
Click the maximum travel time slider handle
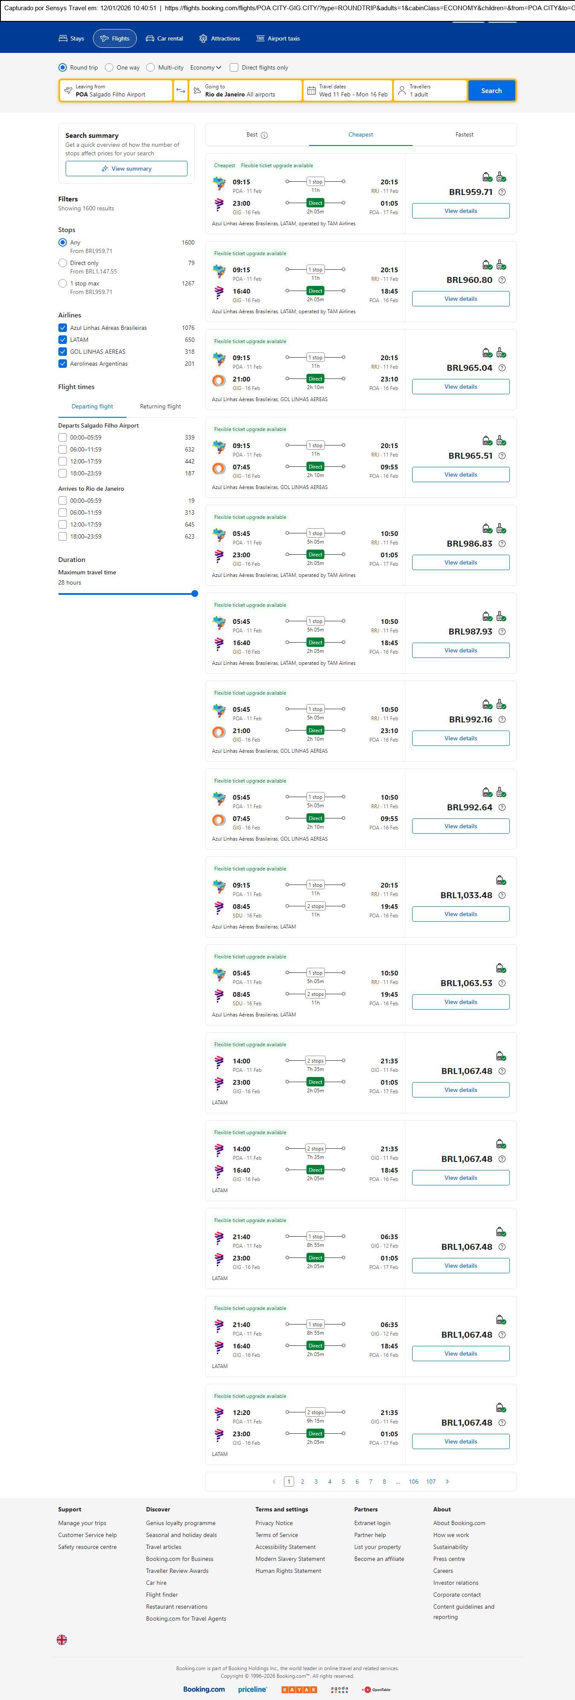pyautogui.click(x=194, y=594)
